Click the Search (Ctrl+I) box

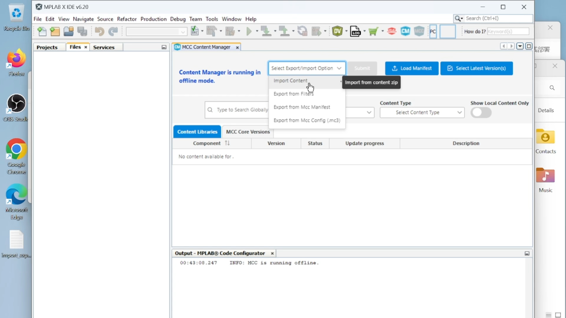tap(493, 19)
